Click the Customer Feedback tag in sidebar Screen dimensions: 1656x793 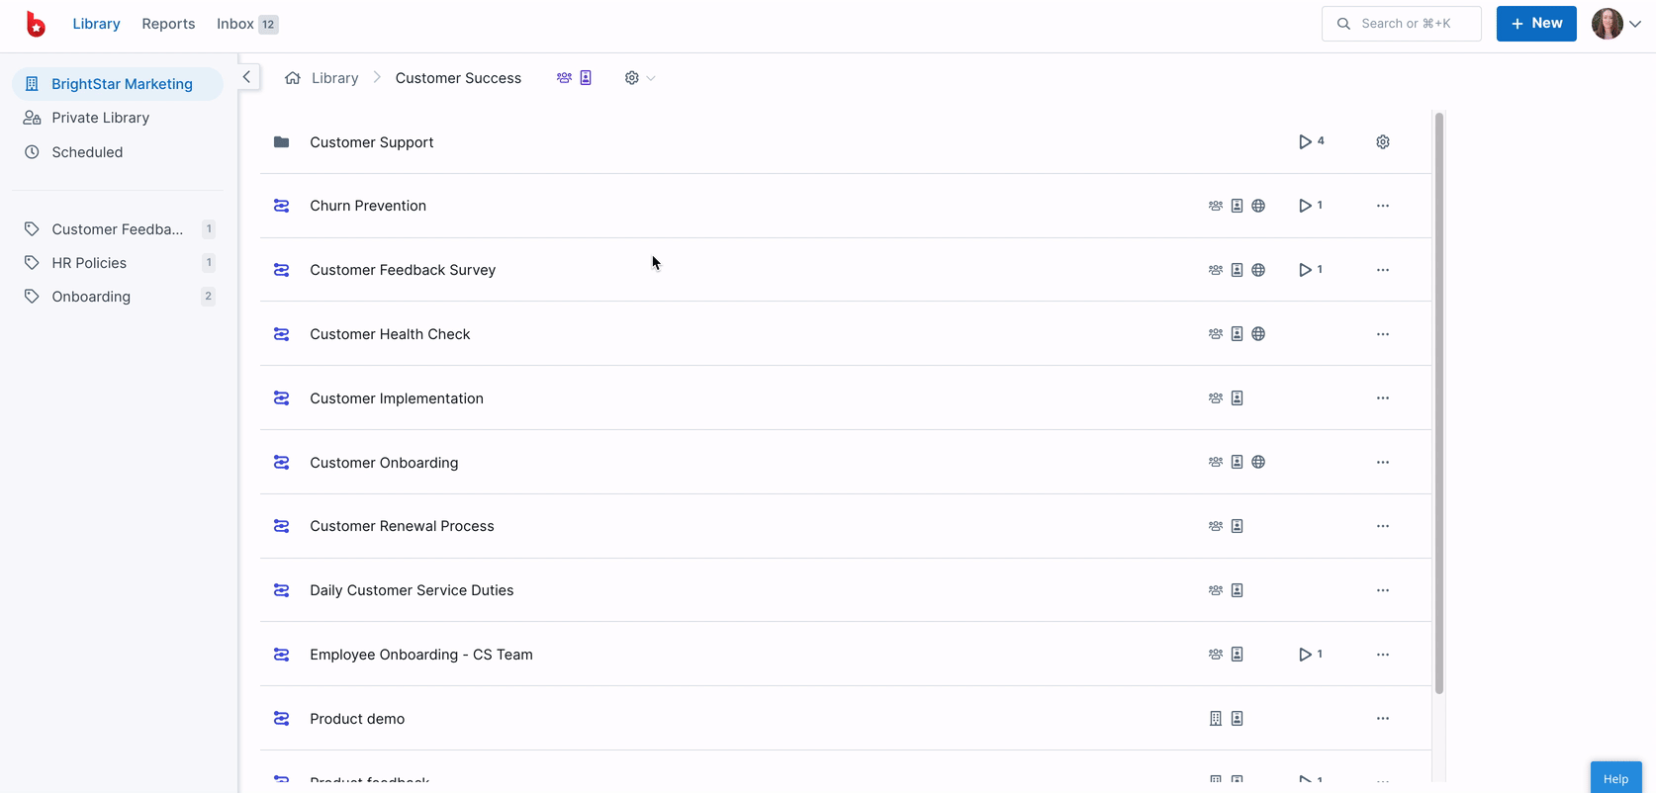point(117,229)
